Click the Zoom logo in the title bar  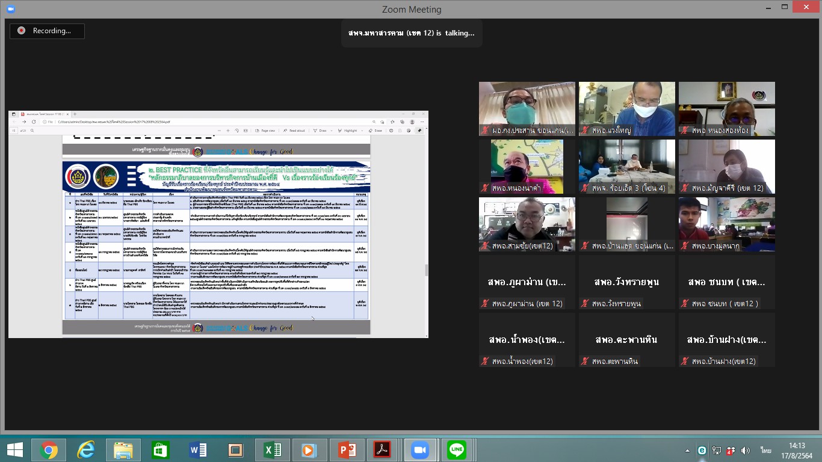tap(10, 9)
